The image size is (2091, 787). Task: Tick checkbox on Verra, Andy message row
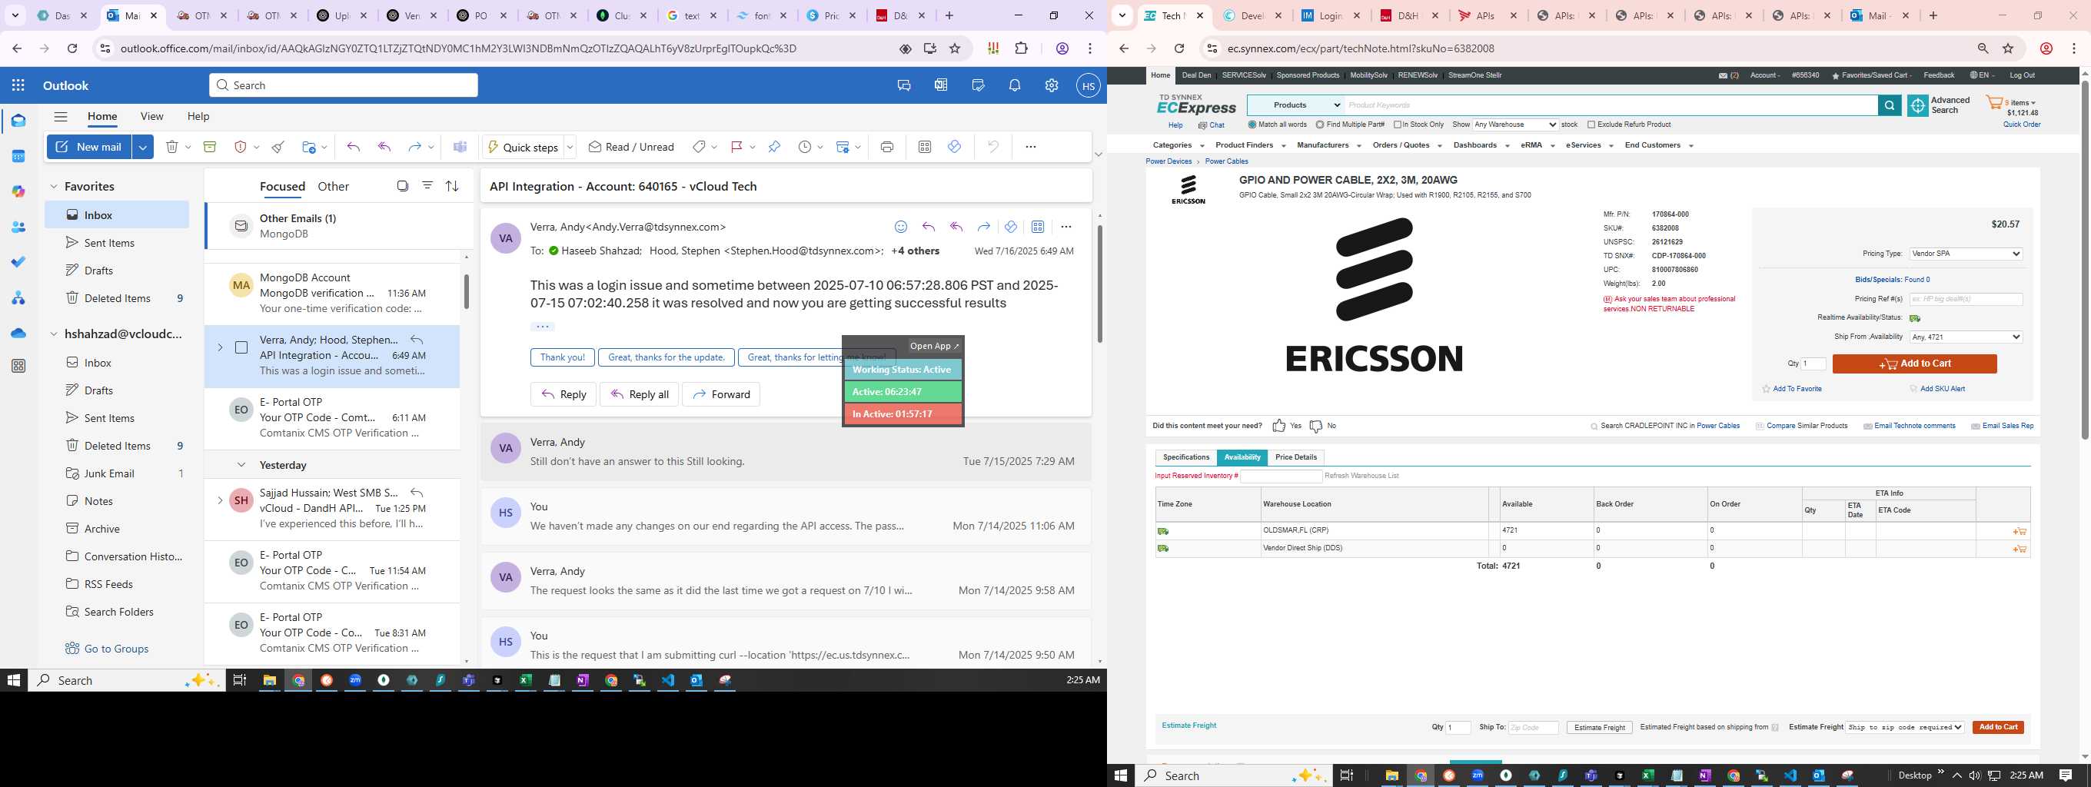[x=241, y=347]
